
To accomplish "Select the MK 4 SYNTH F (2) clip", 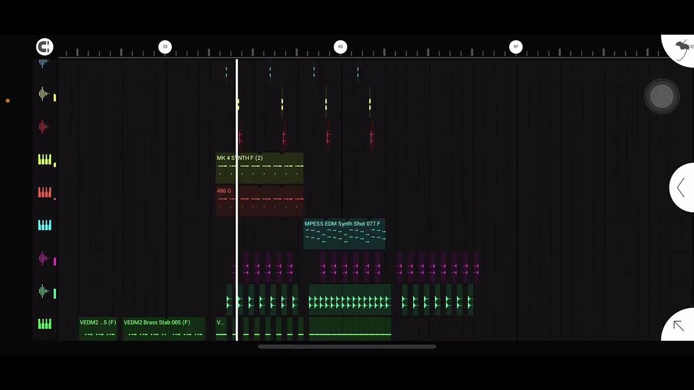I will tap(260, 168).
